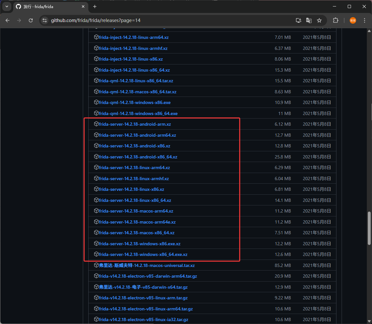Download frida-server-14.2.18-android-x86_64.xz

(x=138, y=157)
